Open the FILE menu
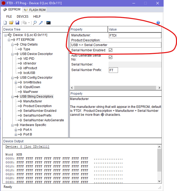 point(9,17)
